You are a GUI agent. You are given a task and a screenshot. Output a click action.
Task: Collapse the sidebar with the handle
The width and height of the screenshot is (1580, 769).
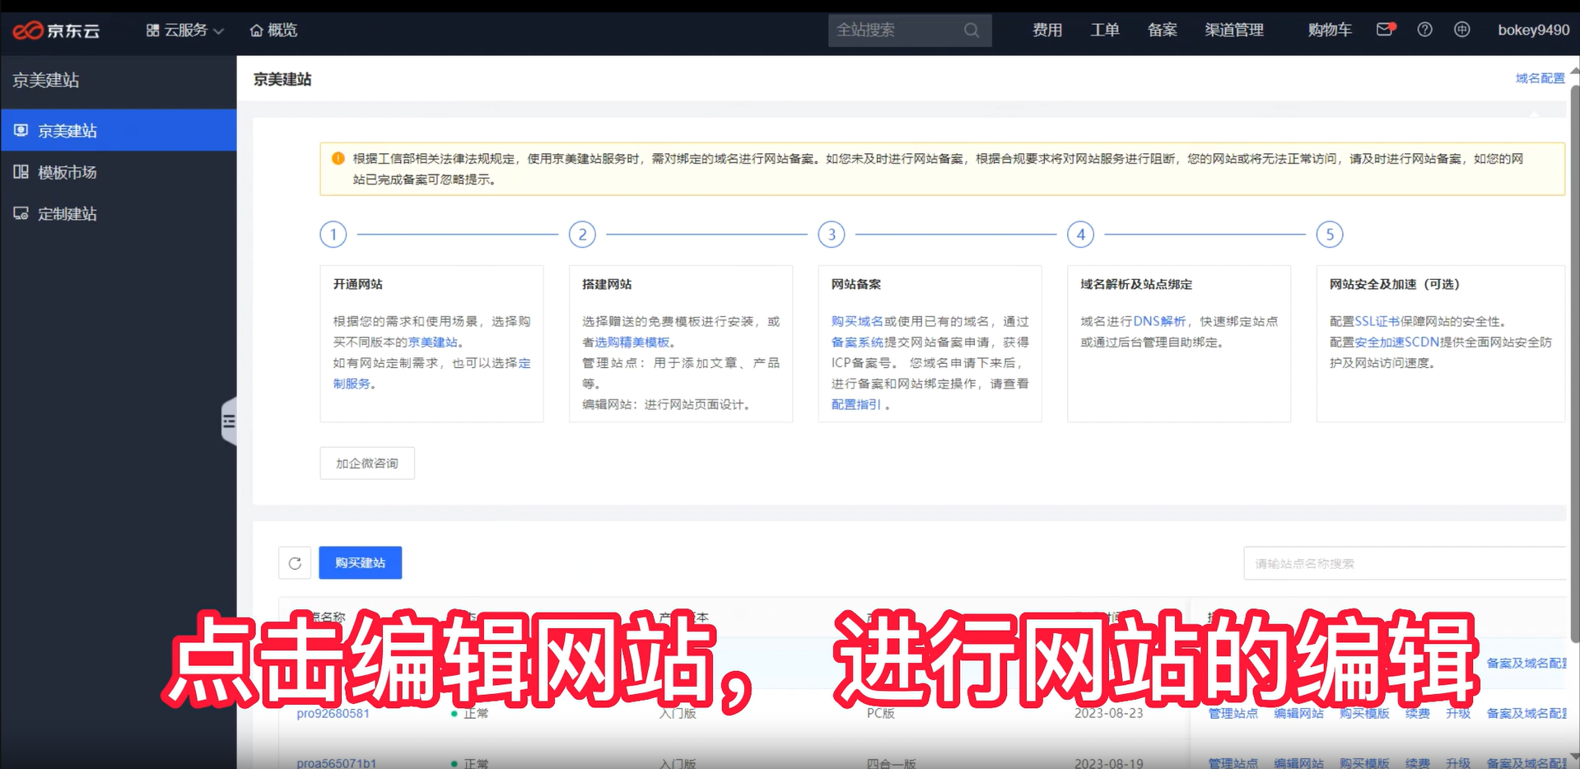(x=229, y=422)
